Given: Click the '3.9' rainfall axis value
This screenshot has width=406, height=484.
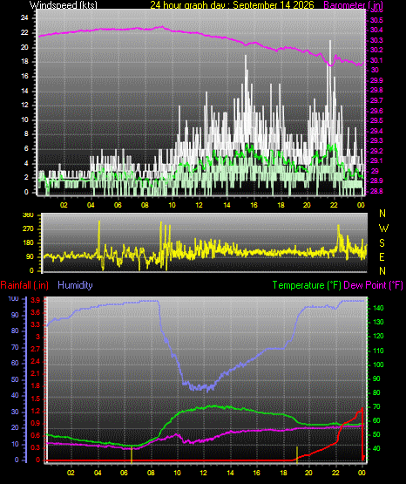Looking at the screenshot, I should pyautogui.click(x=36, y=300).
